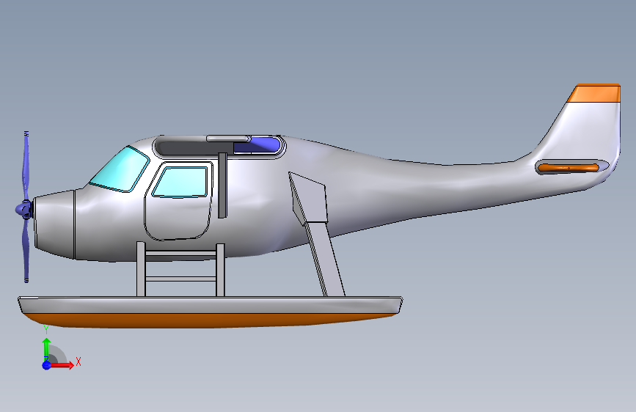Select the lower rung of front float struts
The height and width of the screenshot is (412, 636).
tap(181, 279)
